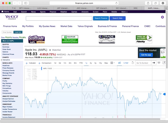Submit Go To Symbol with the arrow button
The image size is (168, 123).
click(154, 63)
